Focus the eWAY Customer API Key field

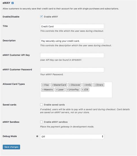(x=72, y=55)
